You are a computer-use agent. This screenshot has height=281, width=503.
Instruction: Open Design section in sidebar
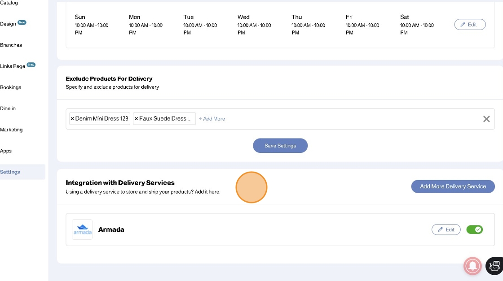pyautogui.click(x=8, y=24)
